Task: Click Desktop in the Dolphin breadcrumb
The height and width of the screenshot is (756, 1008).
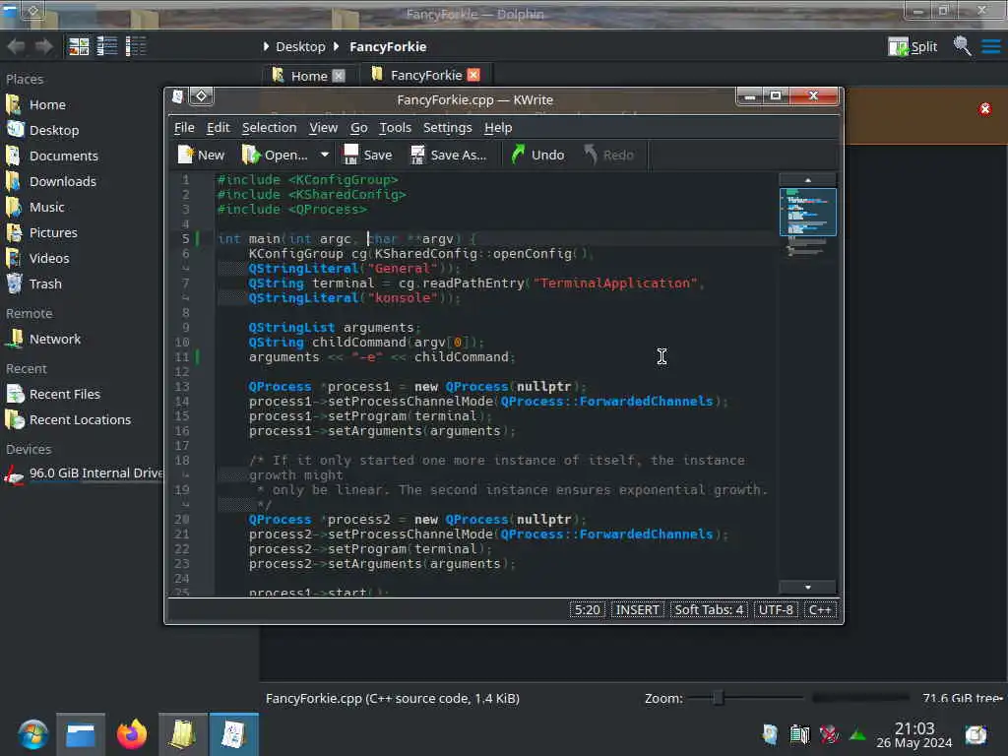Action: coord(300,47)
